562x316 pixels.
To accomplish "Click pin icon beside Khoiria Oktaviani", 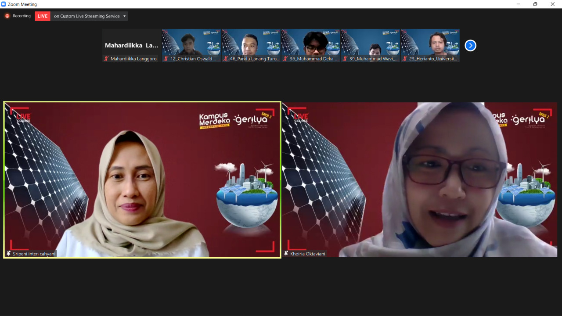I will (x=286, y=254).
